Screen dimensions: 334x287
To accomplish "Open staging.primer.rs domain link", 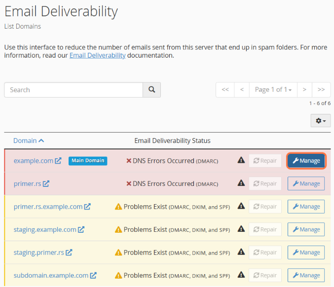I will coord(39,252).
